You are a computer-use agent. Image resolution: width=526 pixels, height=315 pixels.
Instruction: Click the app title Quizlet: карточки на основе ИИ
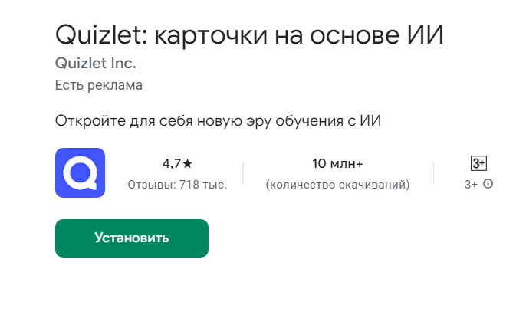click(249, 34)
